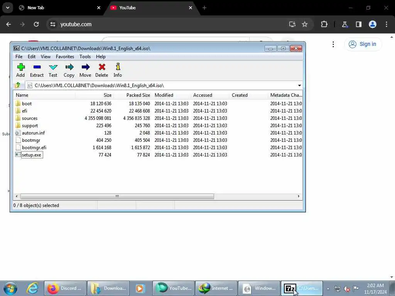
Task: Switch to the YouTube tab
Action: (151, 8)
